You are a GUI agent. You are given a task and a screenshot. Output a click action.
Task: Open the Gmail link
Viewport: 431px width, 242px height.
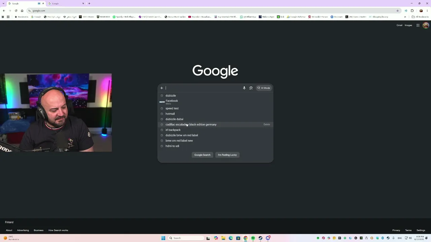coord(399,25)
